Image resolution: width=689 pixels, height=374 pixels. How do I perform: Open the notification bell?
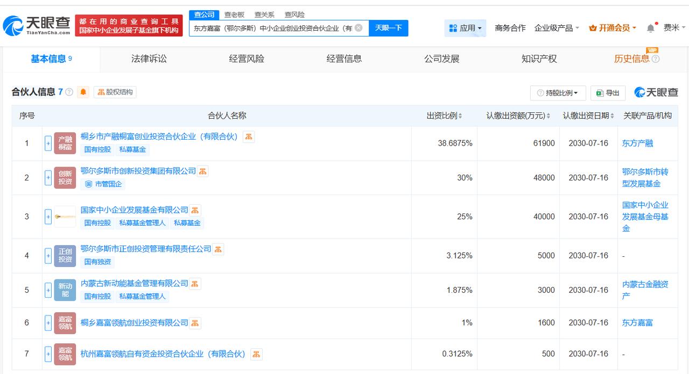pyautogui.click(x=651, y=28)
